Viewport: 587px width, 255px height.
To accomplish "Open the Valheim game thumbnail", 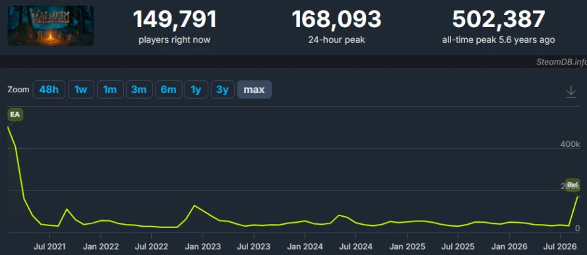I will pyautogui.click(x=51, y=26).
